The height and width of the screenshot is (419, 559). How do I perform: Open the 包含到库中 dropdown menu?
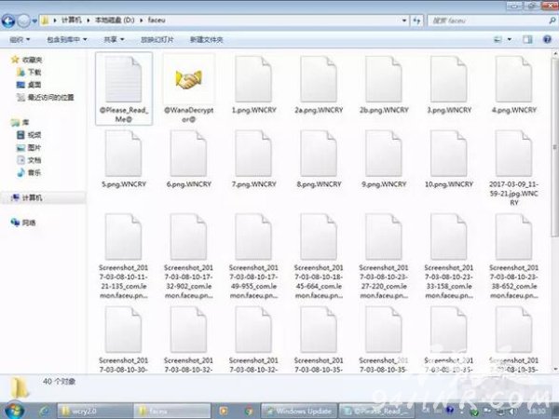point(67,39)
